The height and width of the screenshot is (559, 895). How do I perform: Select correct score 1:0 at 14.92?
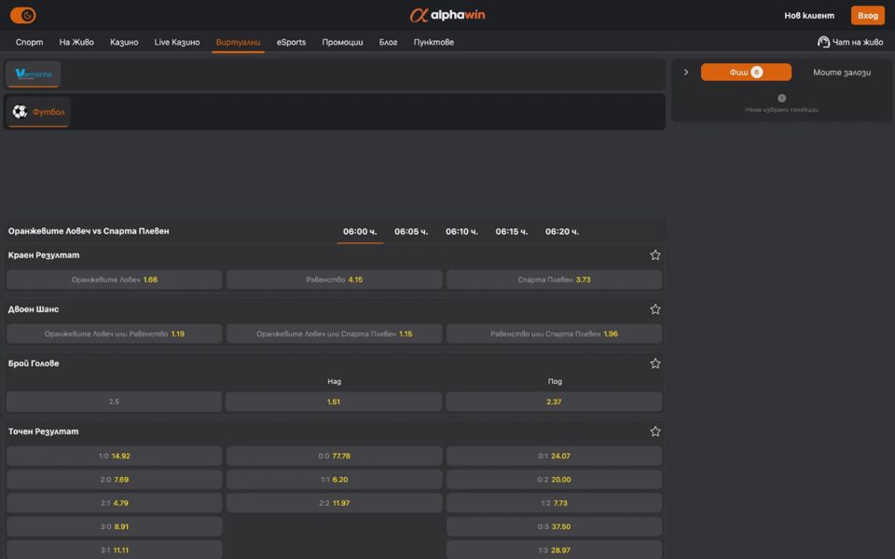pos(114,456)
